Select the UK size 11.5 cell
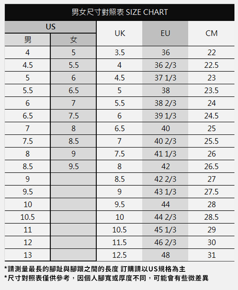 click(119, 242)
